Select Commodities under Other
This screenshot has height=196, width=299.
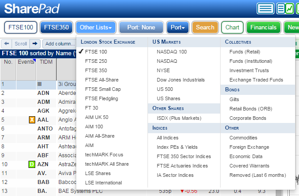pyautogui.click(x=243, y=138)
